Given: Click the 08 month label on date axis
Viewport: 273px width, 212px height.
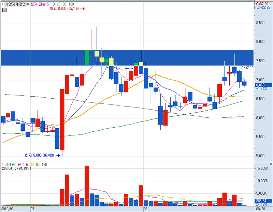Looking at the screenshot, I should tap(146, 209).
